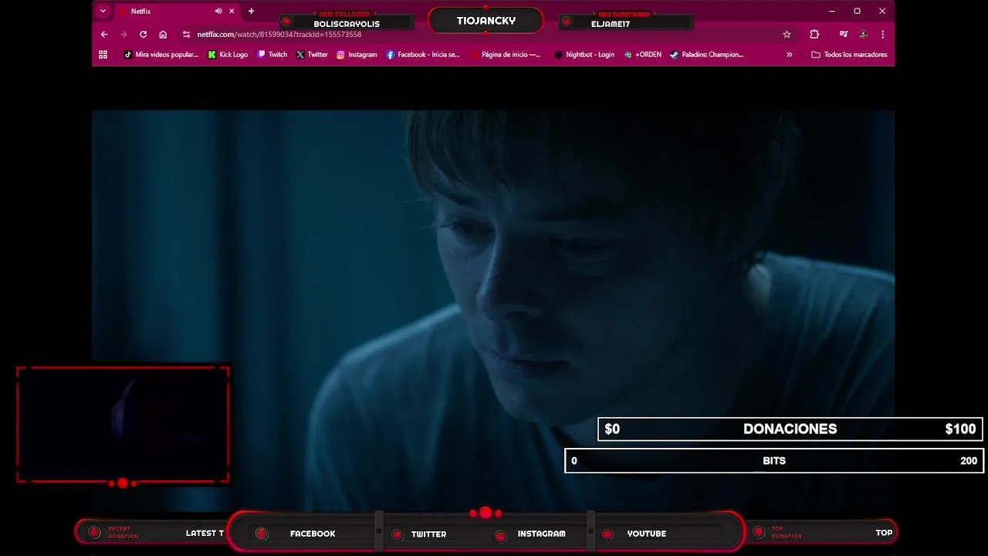Screen dimensions: 988x556
Task: Click the TWITTER overlay label
Action: coord(428,534)
